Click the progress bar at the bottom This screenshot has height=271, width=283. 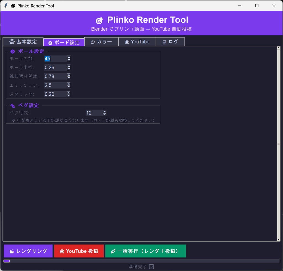[x=141, y=261]
